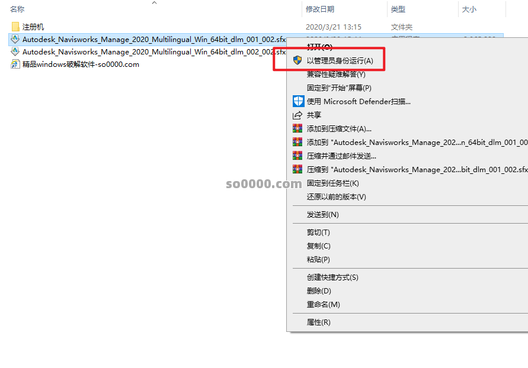Click WinRAR icon beside 压缩并通过邮件发送
The image size is (528, 368).
pos(297,156)
